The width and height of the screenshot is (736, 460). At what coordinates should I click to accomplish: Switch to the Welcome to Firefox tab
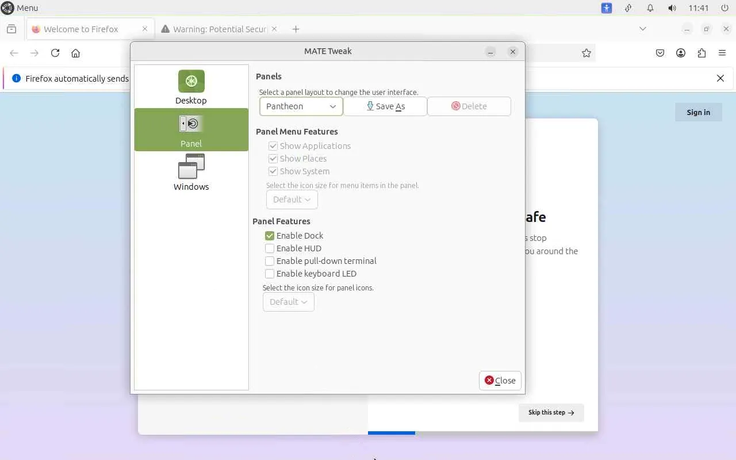[90, 29]
